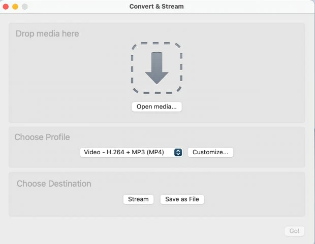The width and height of the screenshot is (315, 244).
Task: Click the gray zoom window button
Action: pyautogui.click(x=24, y=7)
